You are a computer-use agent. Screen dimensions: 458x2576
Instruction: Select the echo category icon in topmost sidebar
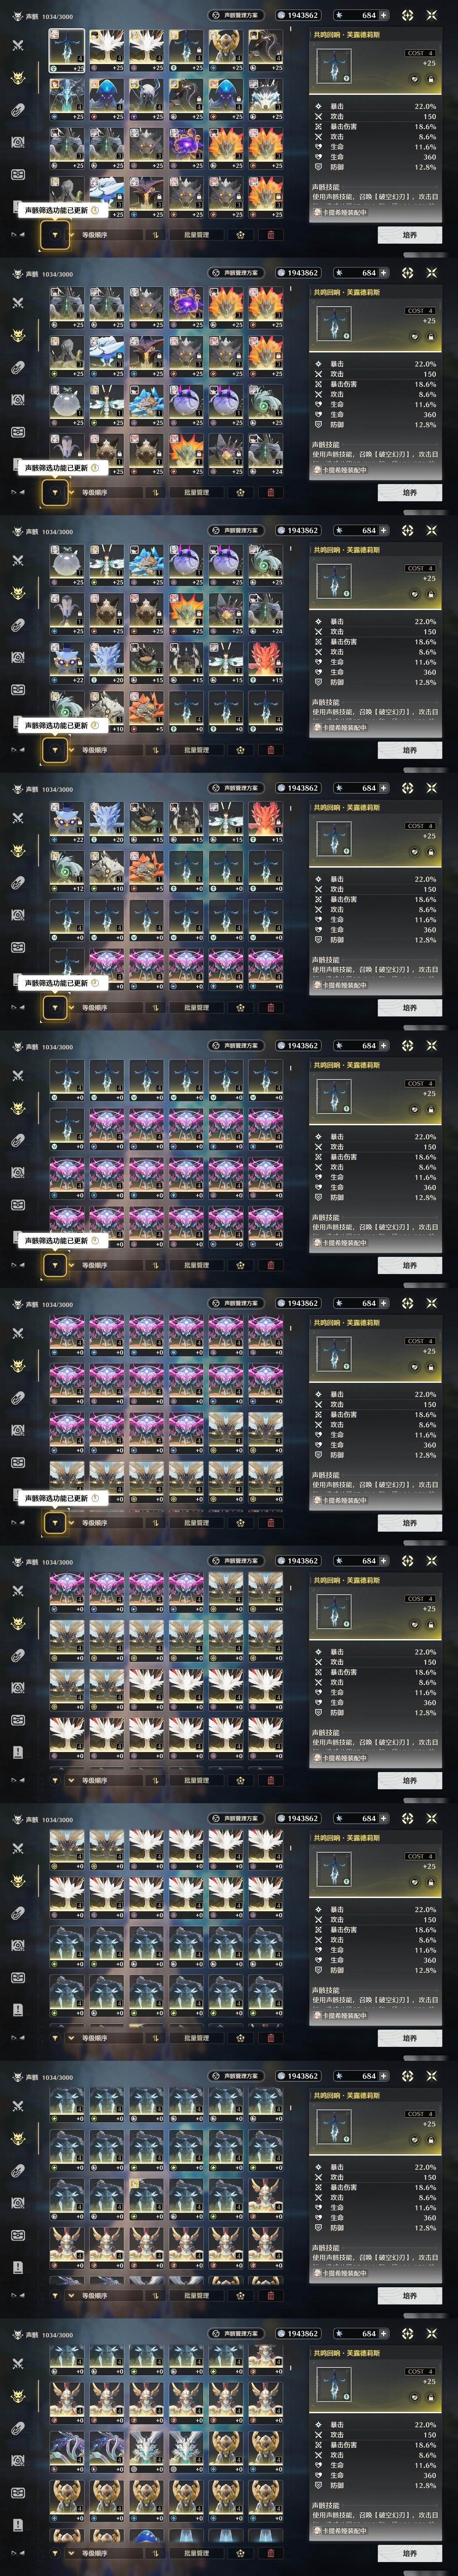[x=18, y=78]
